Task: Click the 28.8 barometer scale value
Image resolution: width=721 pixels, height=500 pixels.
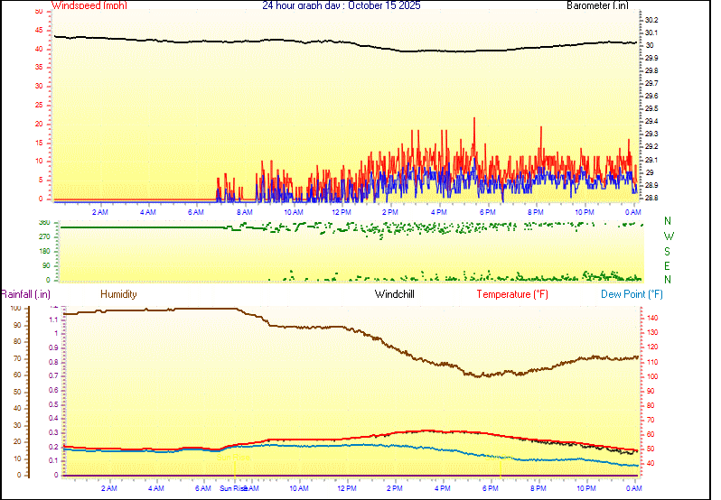Action: [651, 198]
